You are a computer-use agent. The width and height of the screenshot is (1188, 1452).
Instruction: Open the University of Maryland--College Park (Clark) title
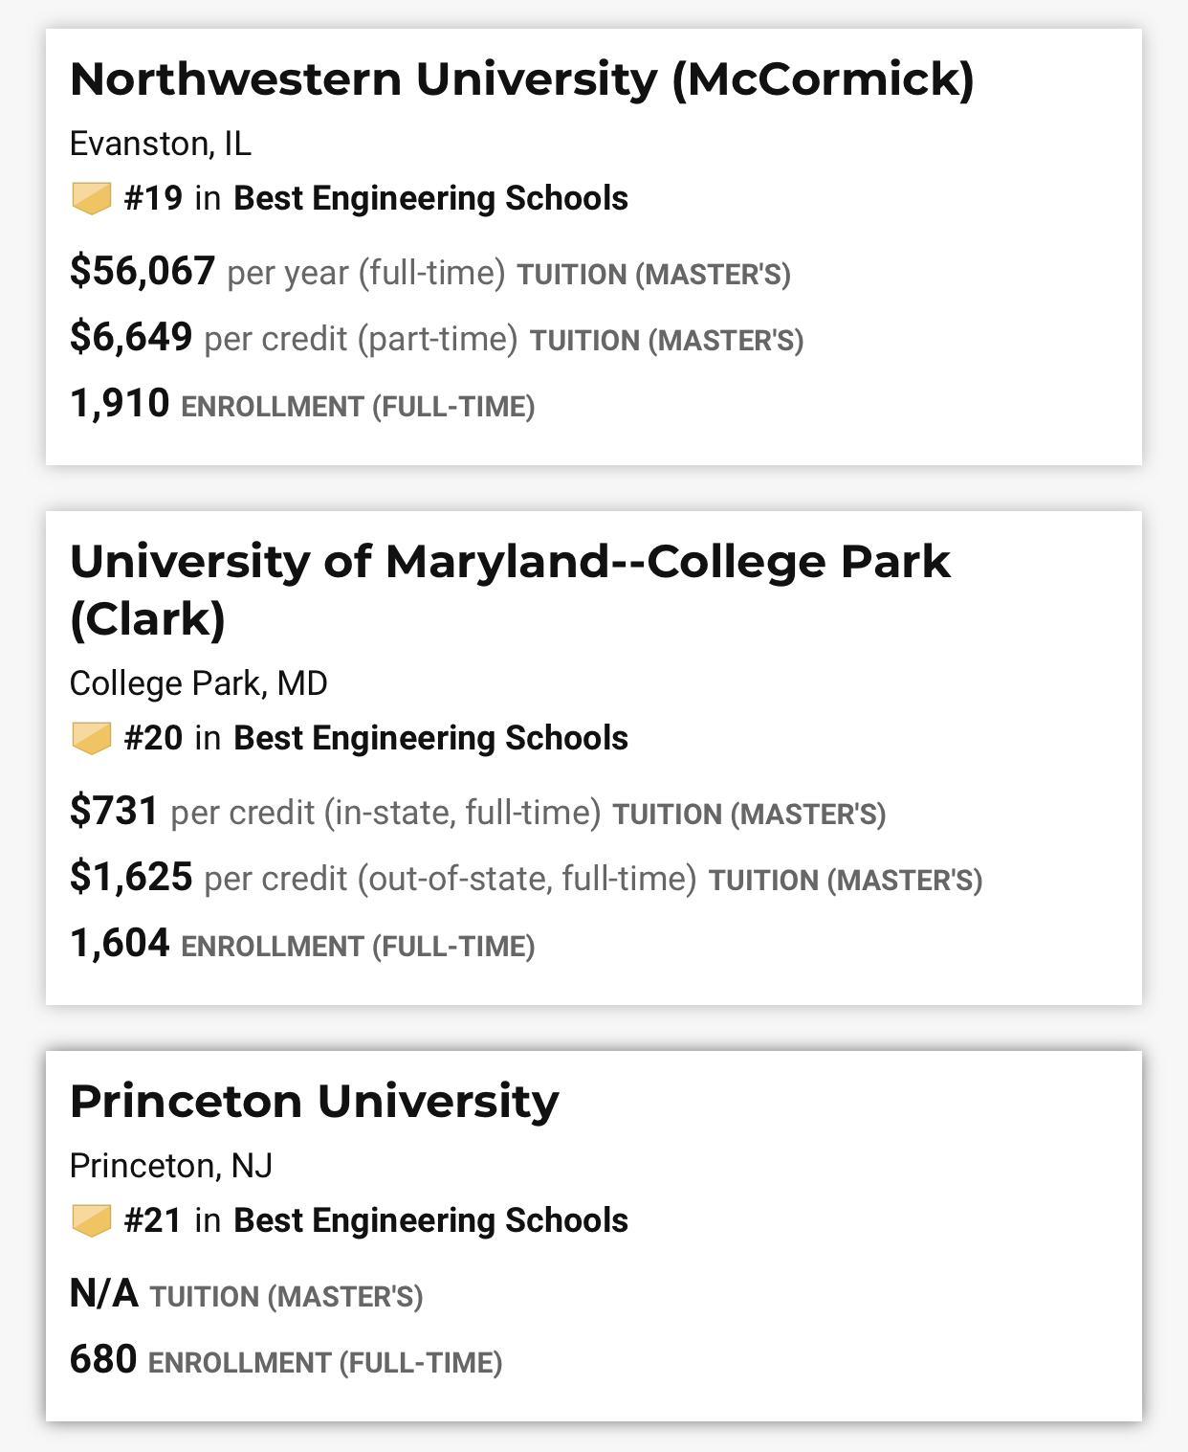tap(510, 590)
